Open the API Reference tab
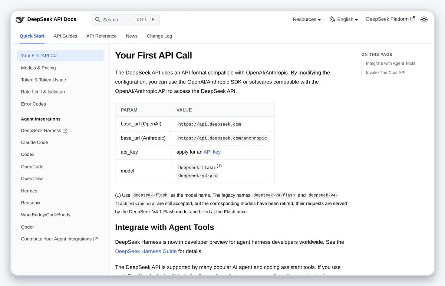The width and height of the screenshot is (445, 286). click(101, 36)
